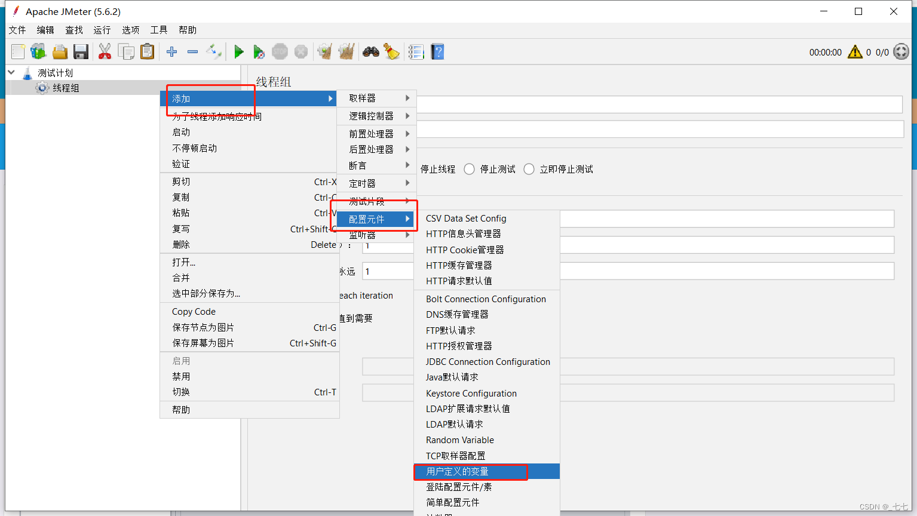Save the test plan with floppy icon

(81, 52)
